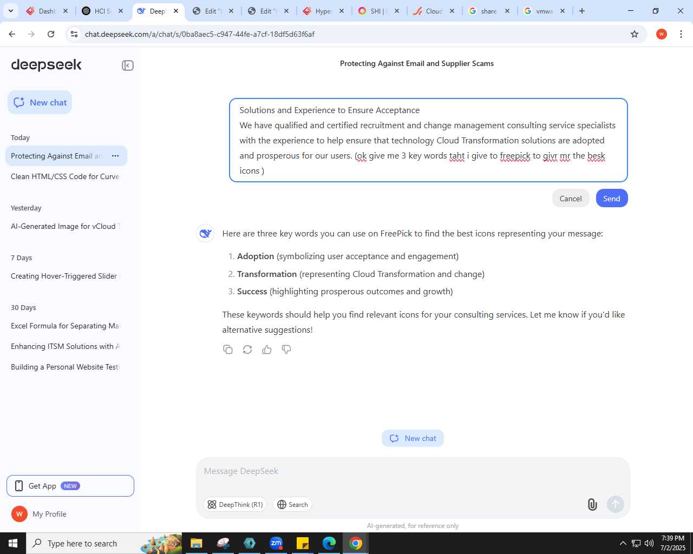Cancel editing the message
Image resolution: width=693 pixels, height=554 pixels.
pyautogui.click(x=571, y=199)
